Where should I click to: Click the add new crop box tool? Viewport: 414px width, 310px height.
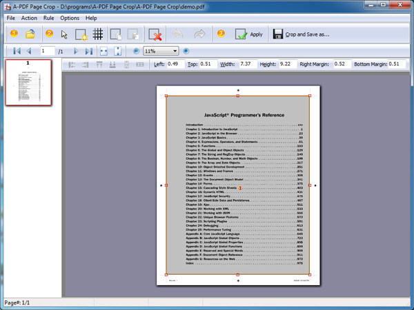[81, 34]
